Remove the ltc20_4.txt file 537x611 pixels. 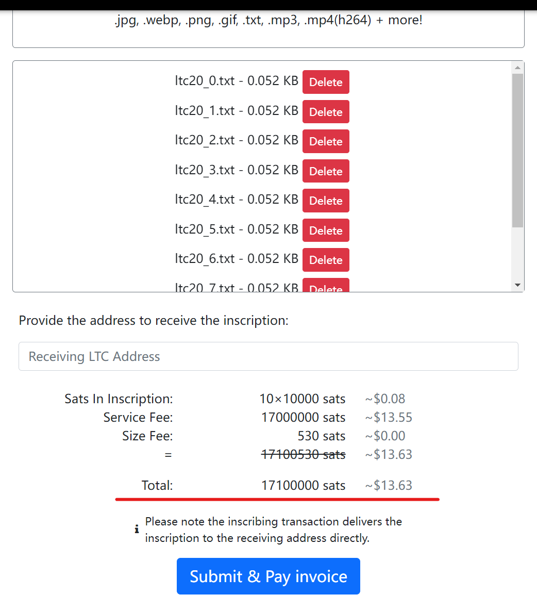(x=326, y=201)
